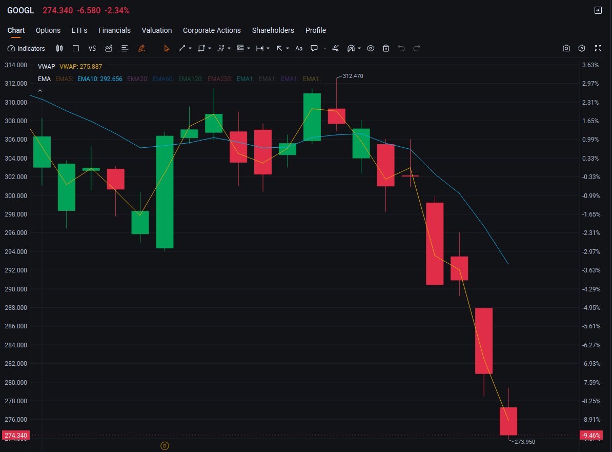Switch to the Chart tab
This screenshot has height=452, width=612.
tap(16, 30)
